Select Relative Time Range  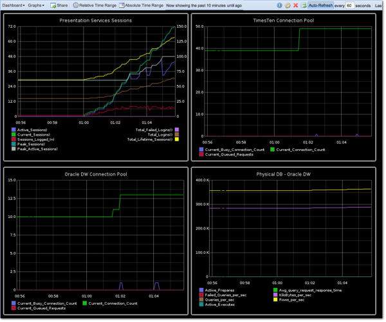96,5
